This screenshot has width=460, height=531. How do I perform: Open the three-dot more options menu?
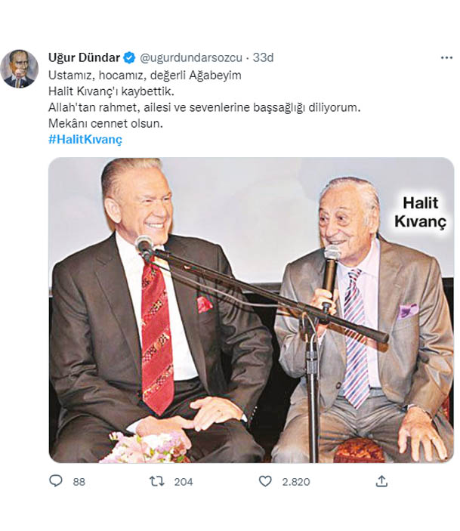446,58
